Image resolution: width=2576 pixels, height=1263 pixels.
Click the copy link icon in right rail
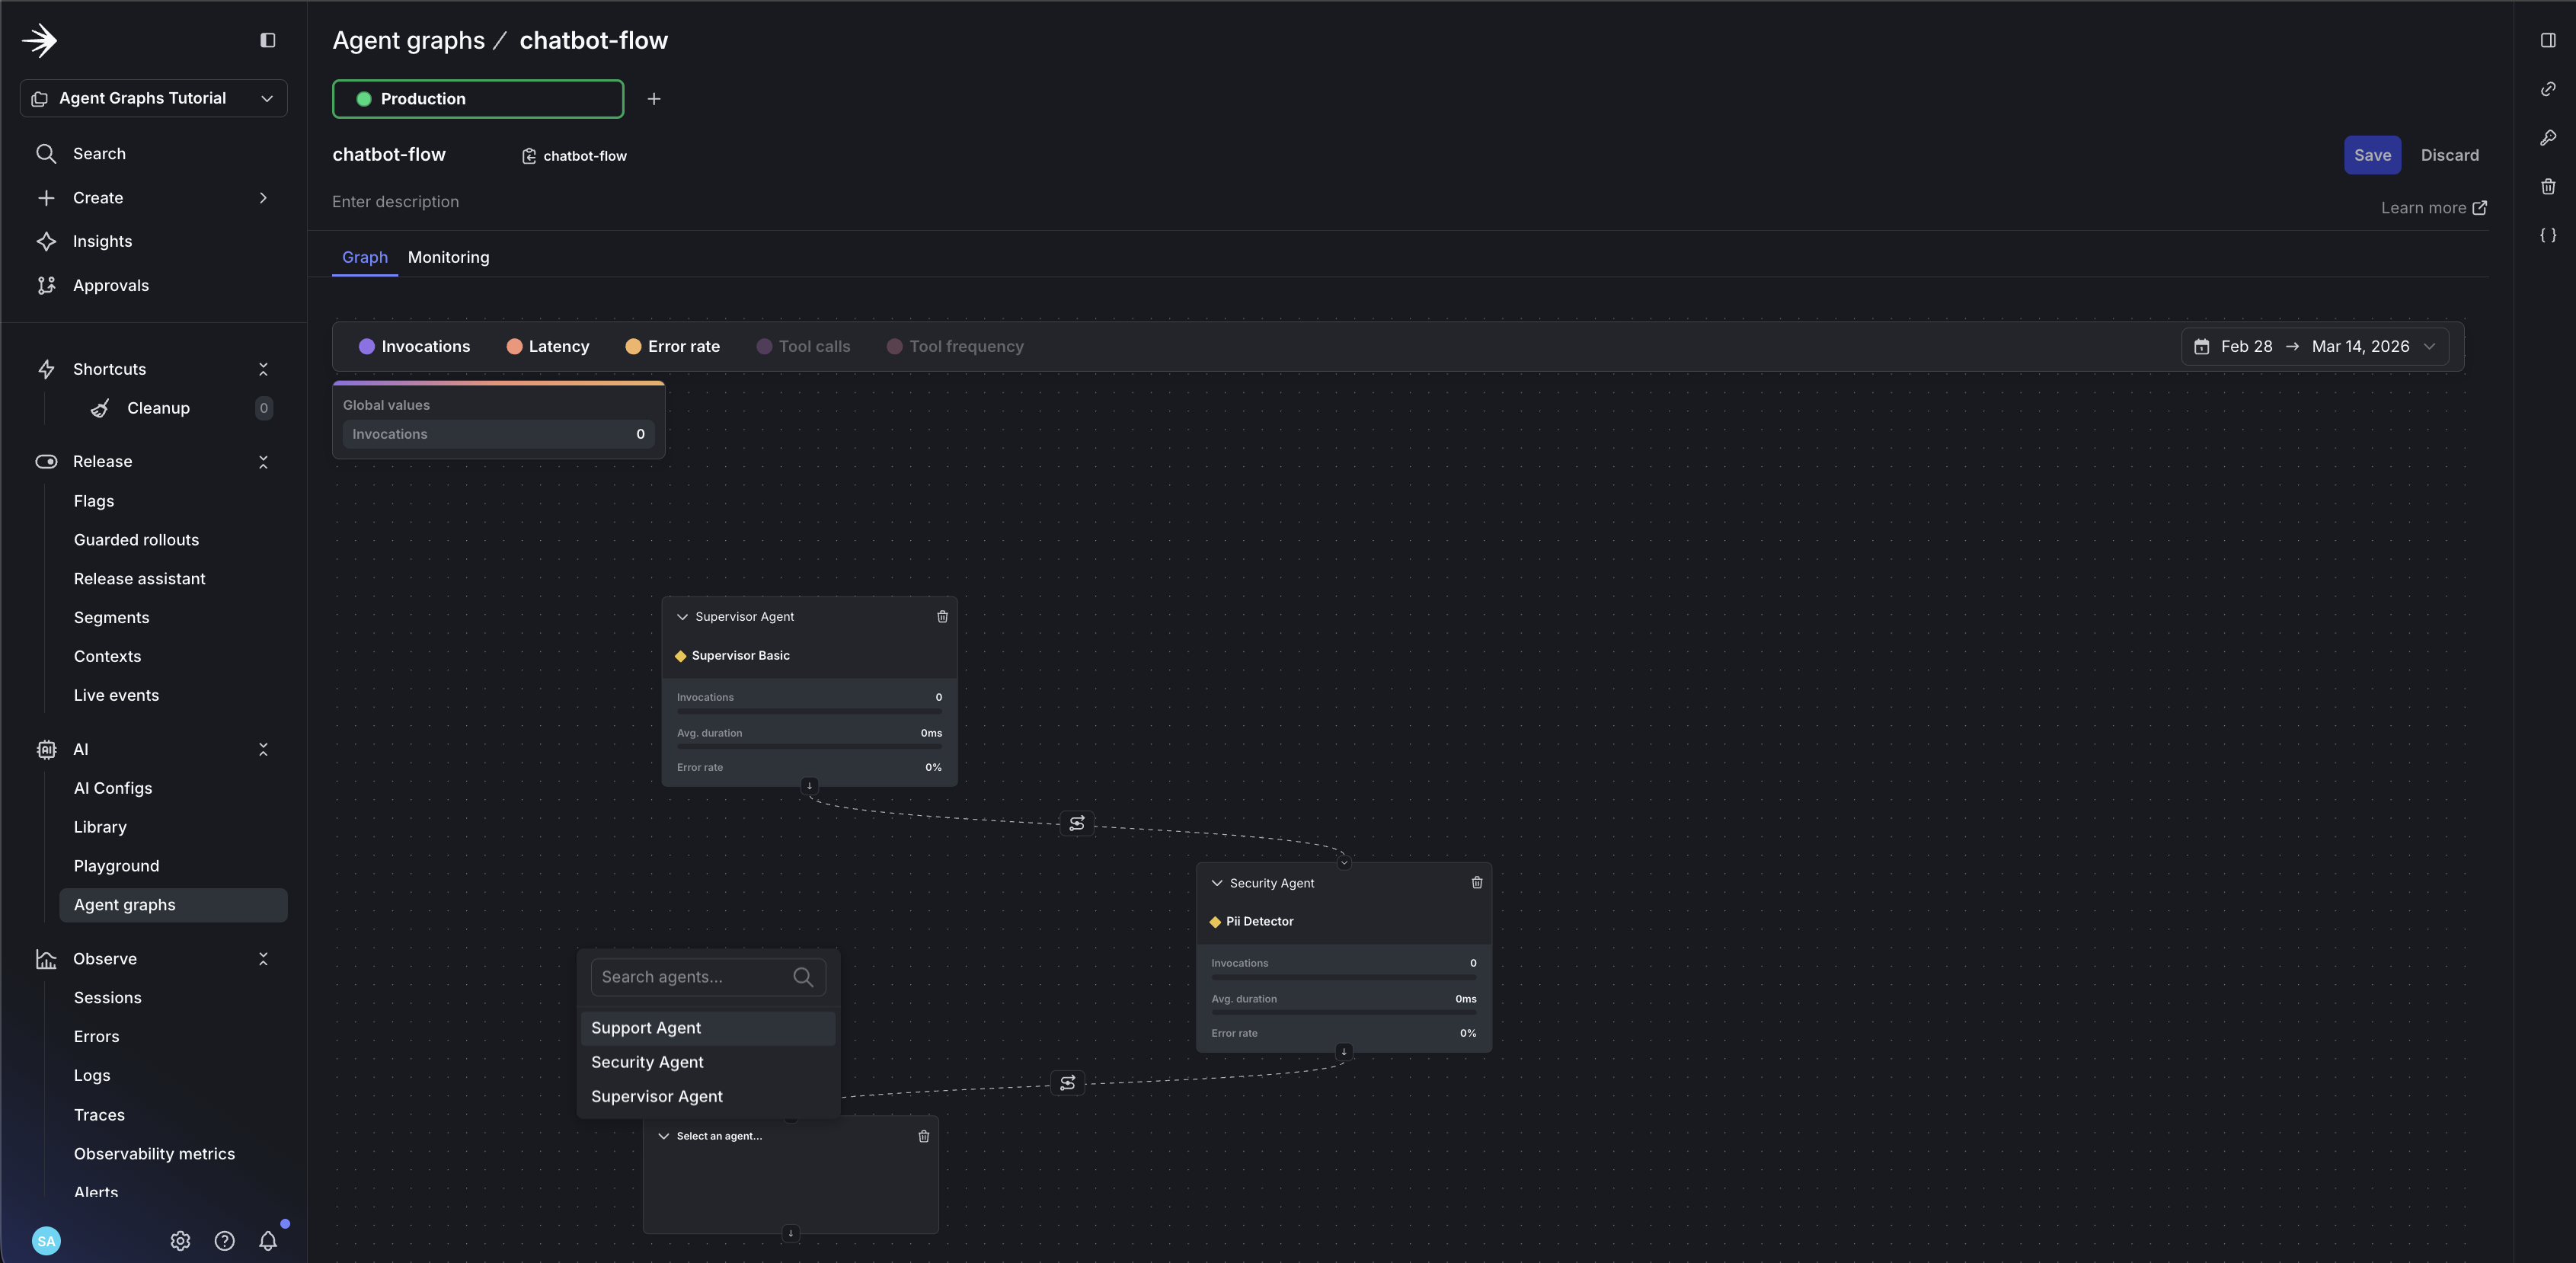point(2547,89)
